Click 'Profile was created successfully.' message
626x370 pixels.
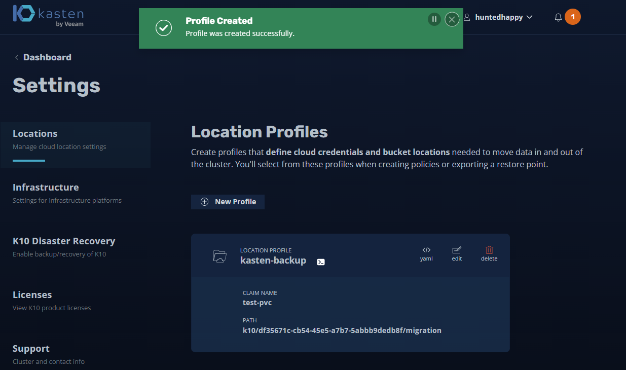point(240,33)
